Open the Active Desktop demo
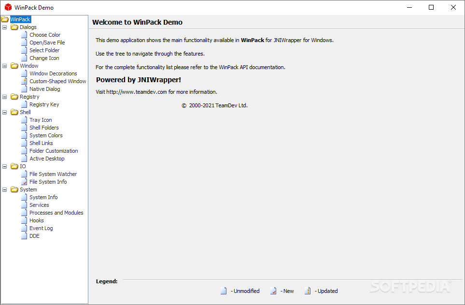Viewport: 465px width, 305px height. [47, 158]
